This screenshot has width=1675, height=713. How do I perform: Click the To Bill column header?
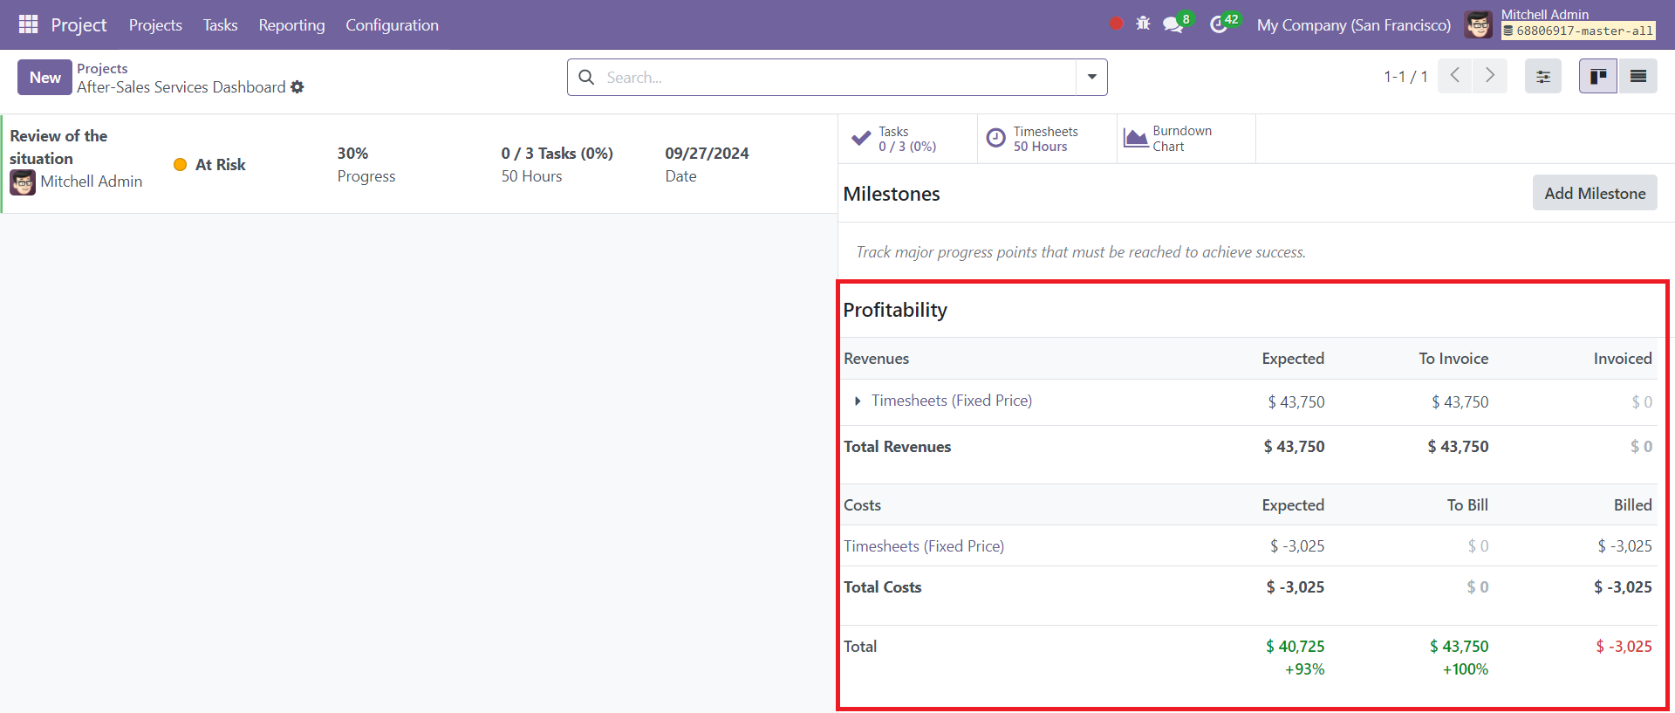point(1467,505)
